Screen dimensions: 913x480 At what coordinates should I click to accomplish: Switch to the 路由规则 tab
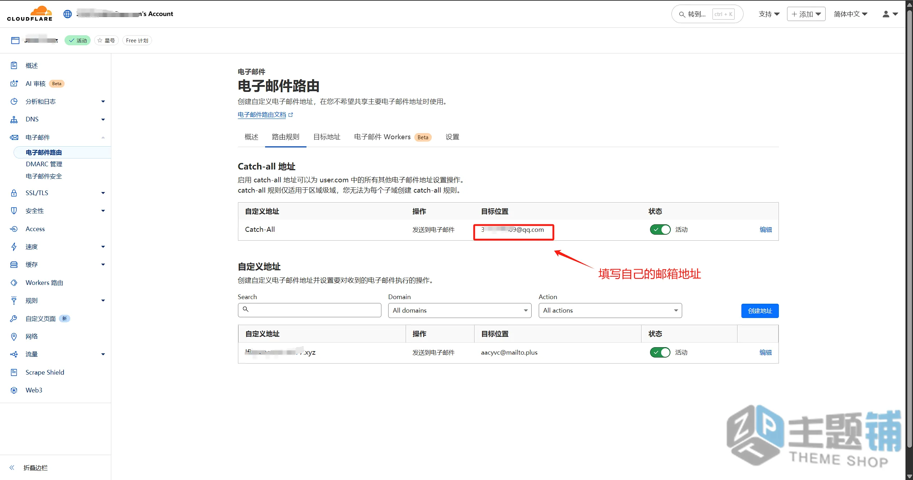point(285,137)
